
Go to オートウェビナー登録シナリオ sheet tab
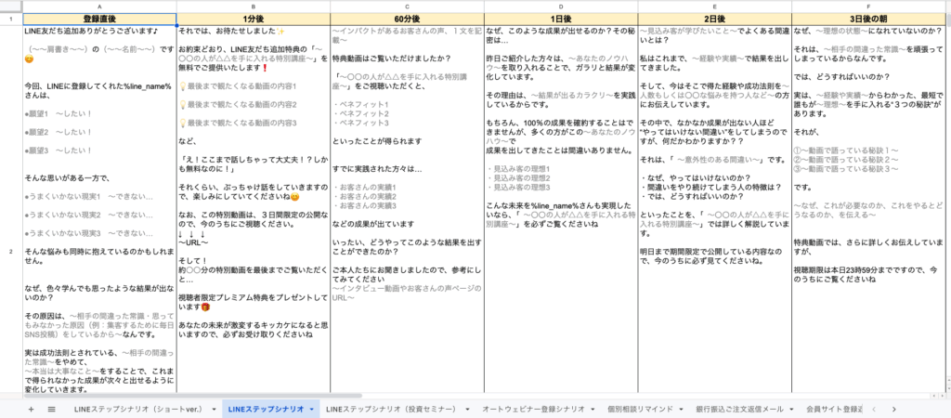533,409
